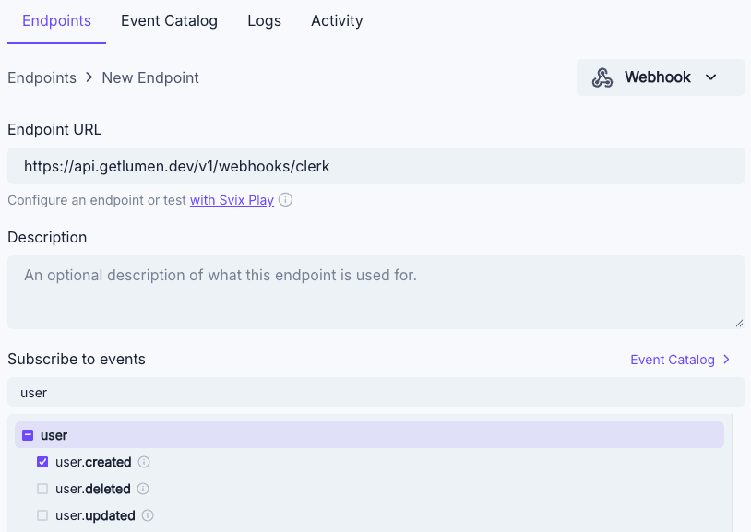Screen dimensions: 751x532
Task: Click the chevron arrow next to Event Catalog
Action: [725, 360]
